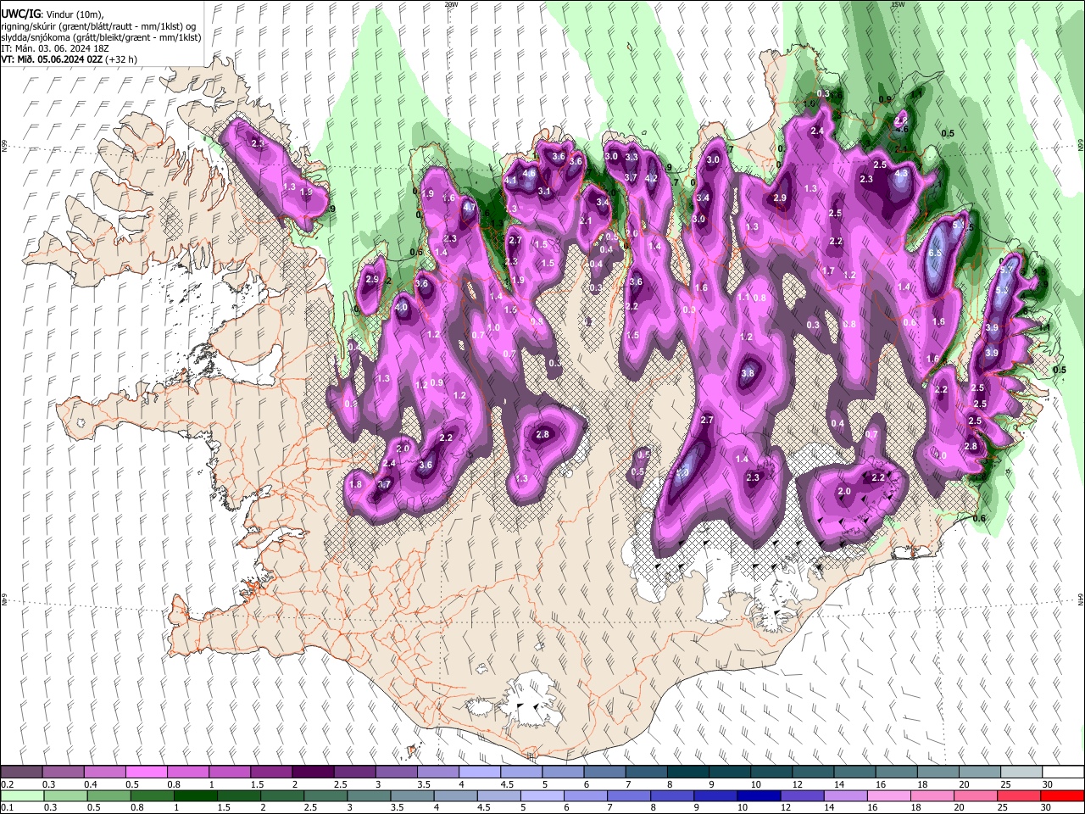Click the snow legend swatch between 0.5 and 0.8
This screenshot has height=814, width=1085.
(x=146, y=772)
